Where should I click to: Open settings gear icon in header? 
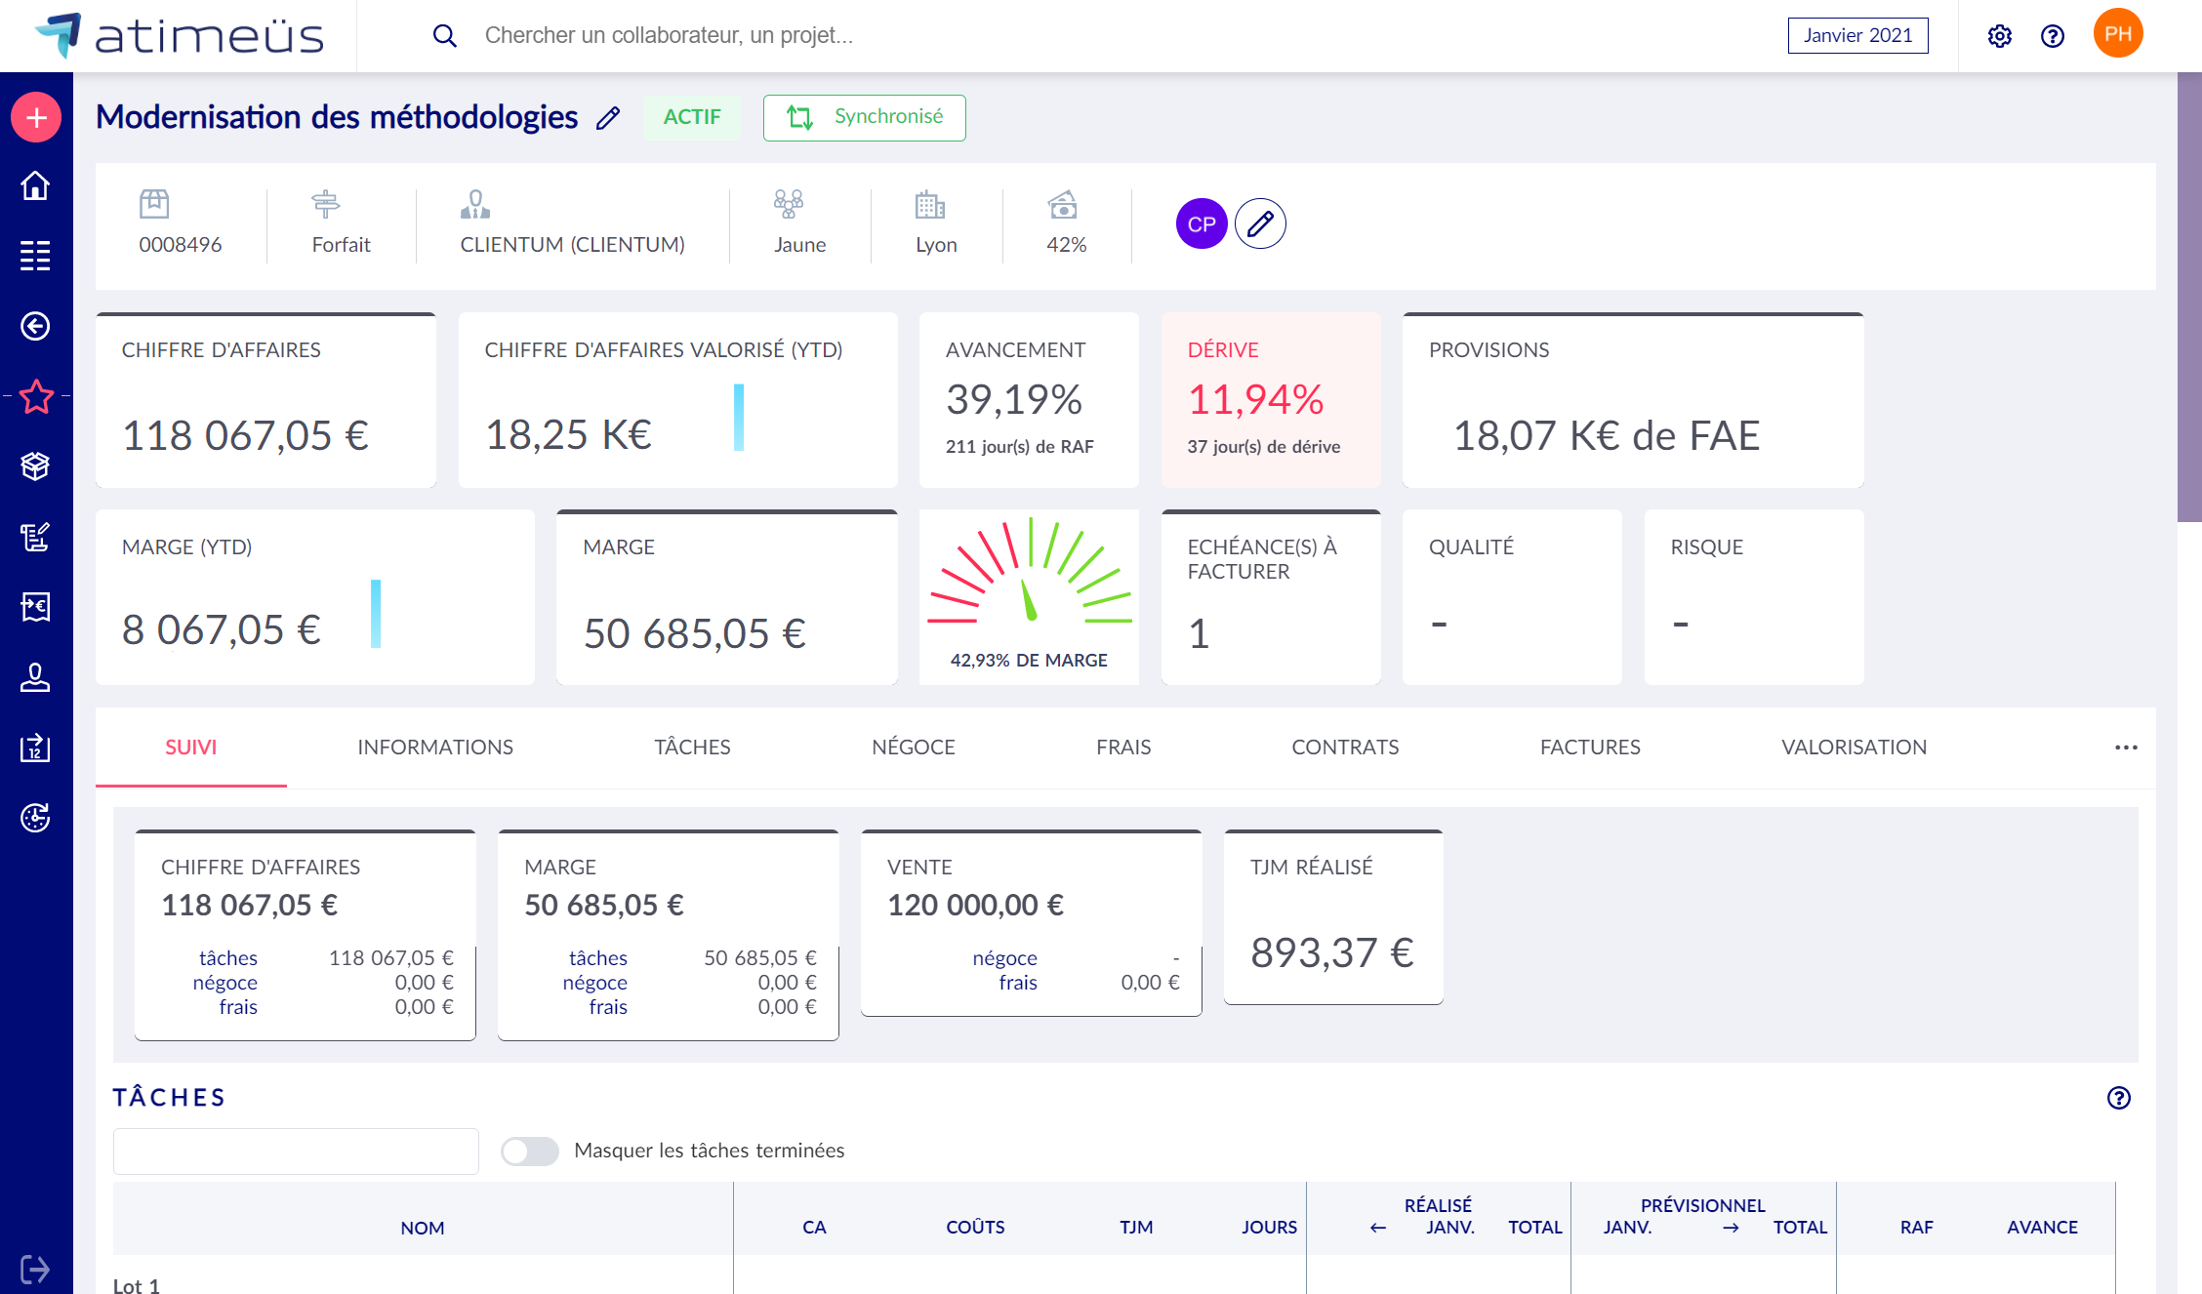coord(1999,36)
